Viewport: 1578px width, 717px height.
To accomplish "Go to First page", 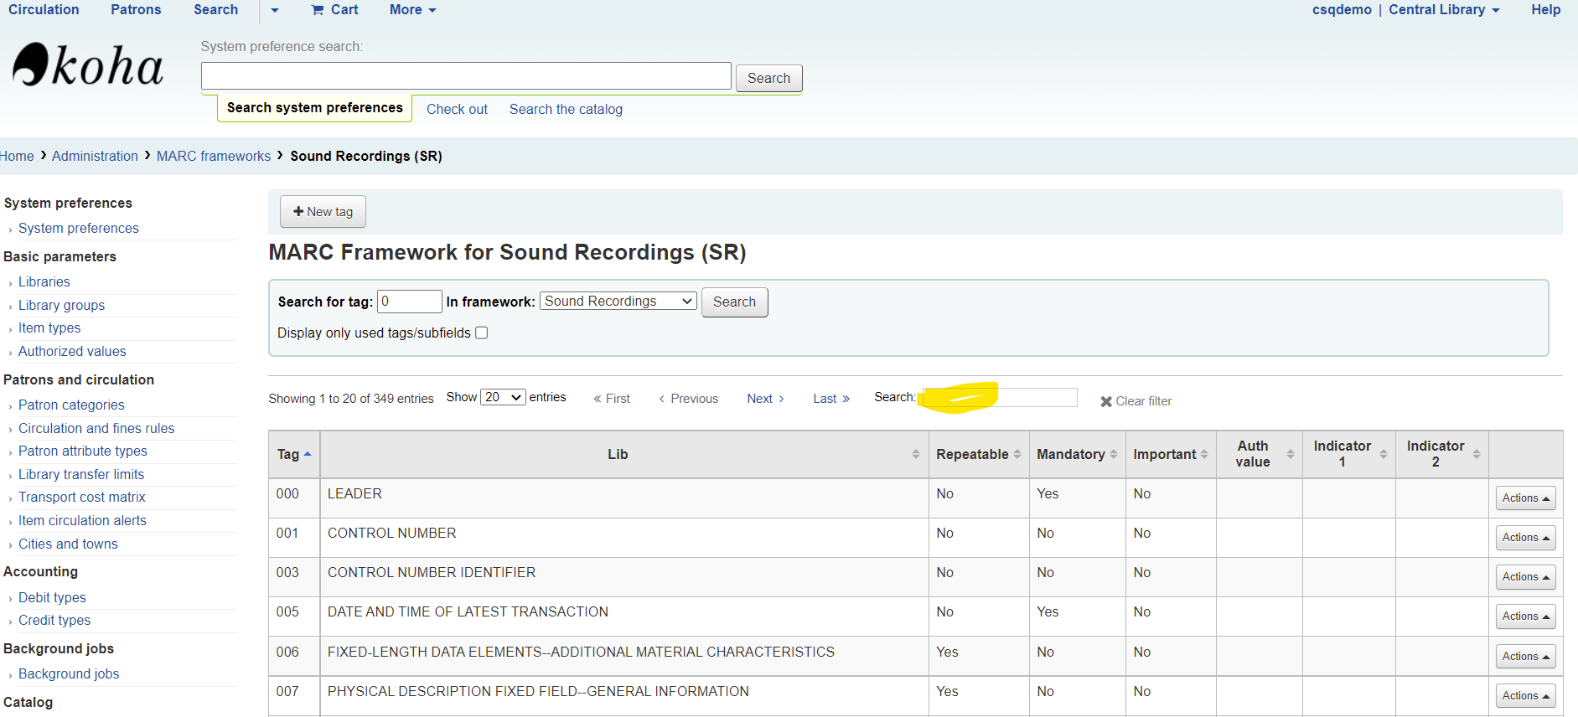I will [x=612, y=399].
